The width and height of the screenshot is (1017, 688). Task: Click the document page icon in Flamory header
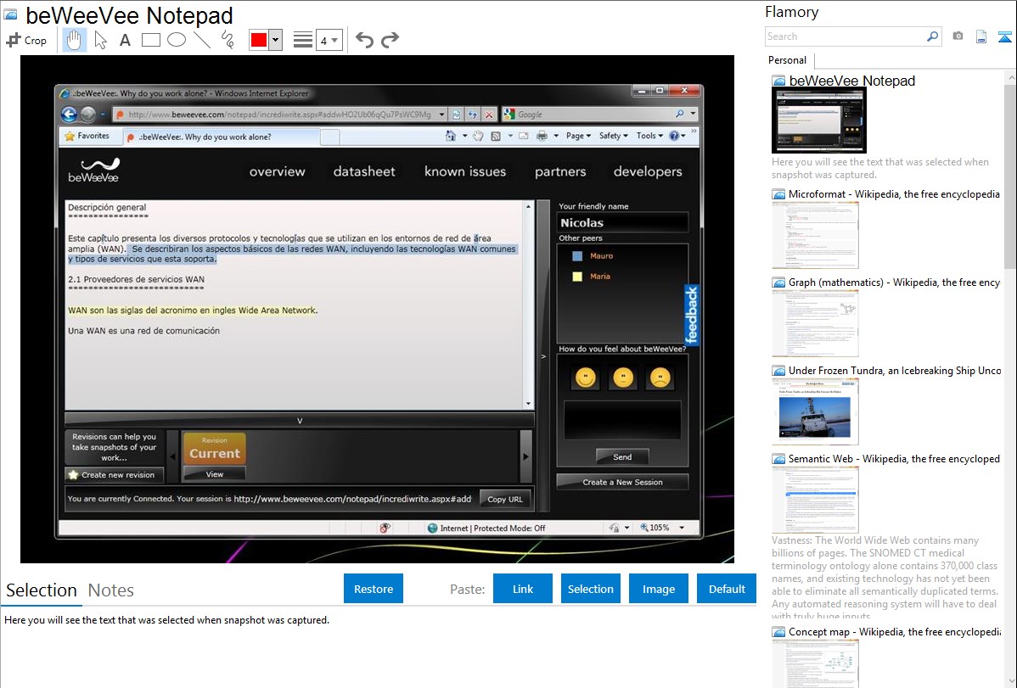[981, 36]
